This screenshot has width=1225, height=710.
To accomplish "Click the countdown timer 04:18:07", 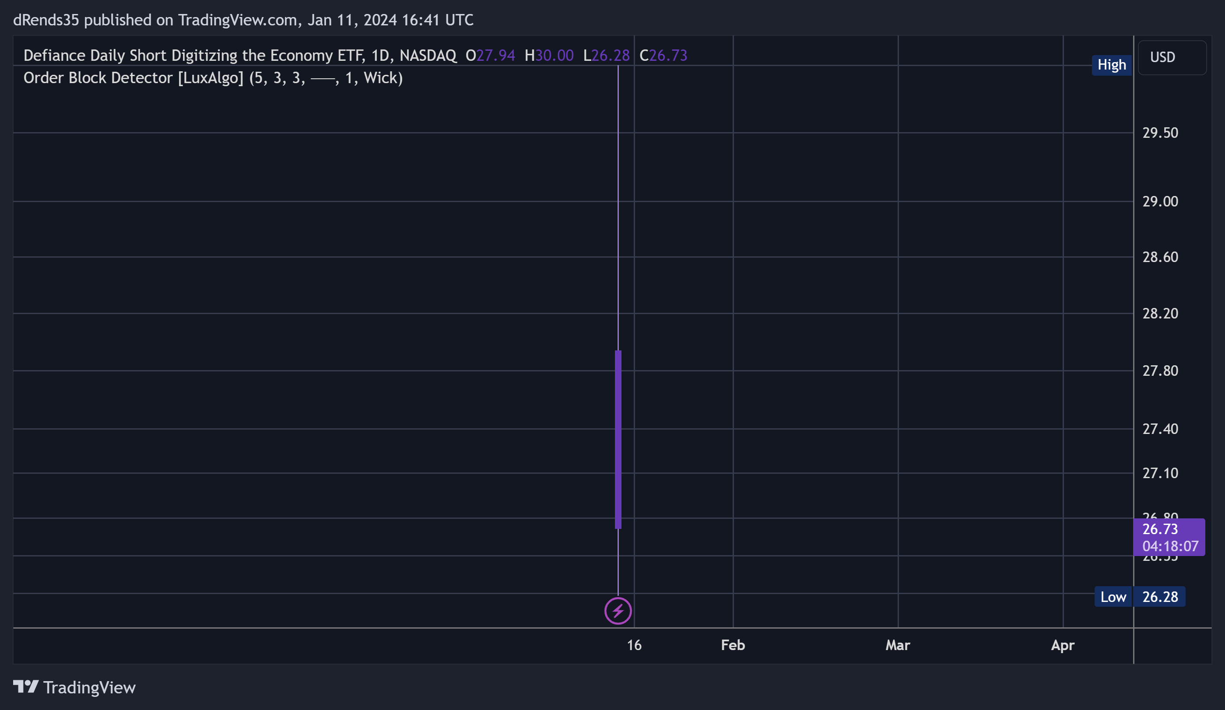I will [x=1170, y=546].
